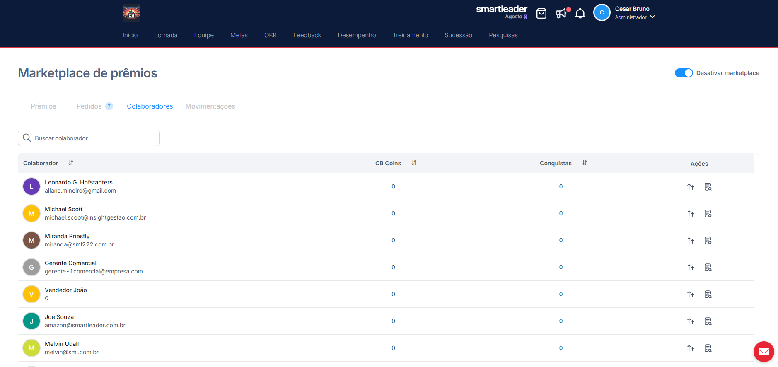Open the OKR menu item
Image resolution: width=778 pixels, height=367 pixels.
point(271,35)
